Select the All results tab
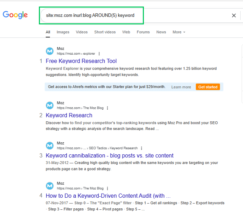Screen dimensions: 243x219 (48, 32)
